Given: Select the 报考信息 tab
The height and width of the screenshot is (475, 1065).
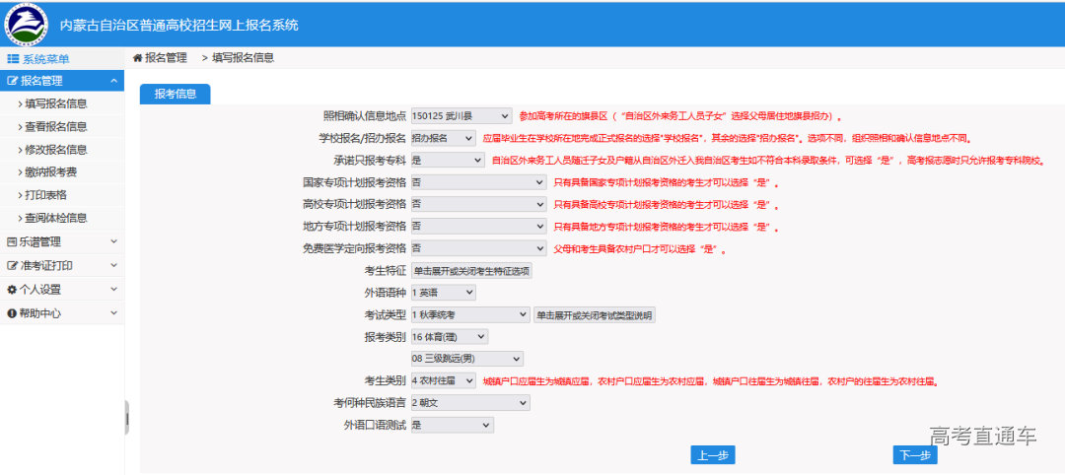Looking at the screenshot, I should [176, 95].
